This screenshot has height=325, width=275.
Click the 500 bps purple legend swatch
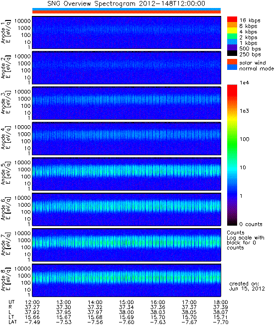point(232,47)
